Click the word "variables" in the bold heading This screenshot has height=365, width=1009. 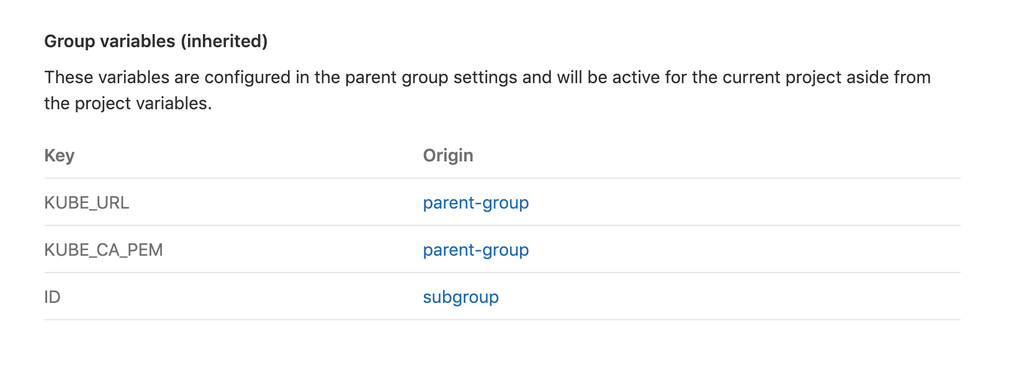click(137, 41)
